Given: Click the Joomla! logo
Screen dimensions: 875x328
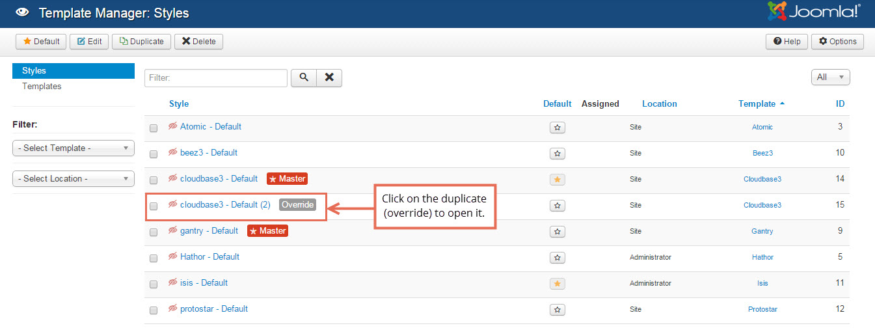Looking at the screenshot, I should pos(814,11).
